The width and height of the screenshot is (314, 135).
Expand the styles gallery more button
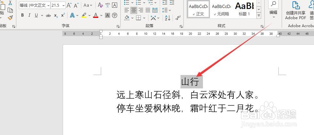259,15
